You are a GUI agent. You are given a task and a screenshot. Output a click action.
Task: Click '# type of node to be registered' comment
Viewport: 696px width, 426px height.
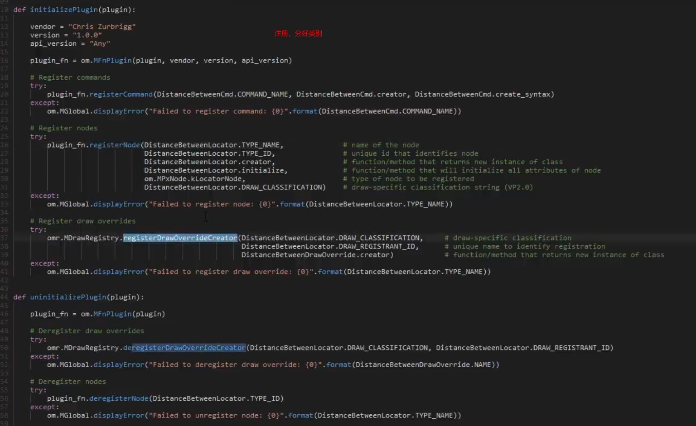[x=409, y=179]
